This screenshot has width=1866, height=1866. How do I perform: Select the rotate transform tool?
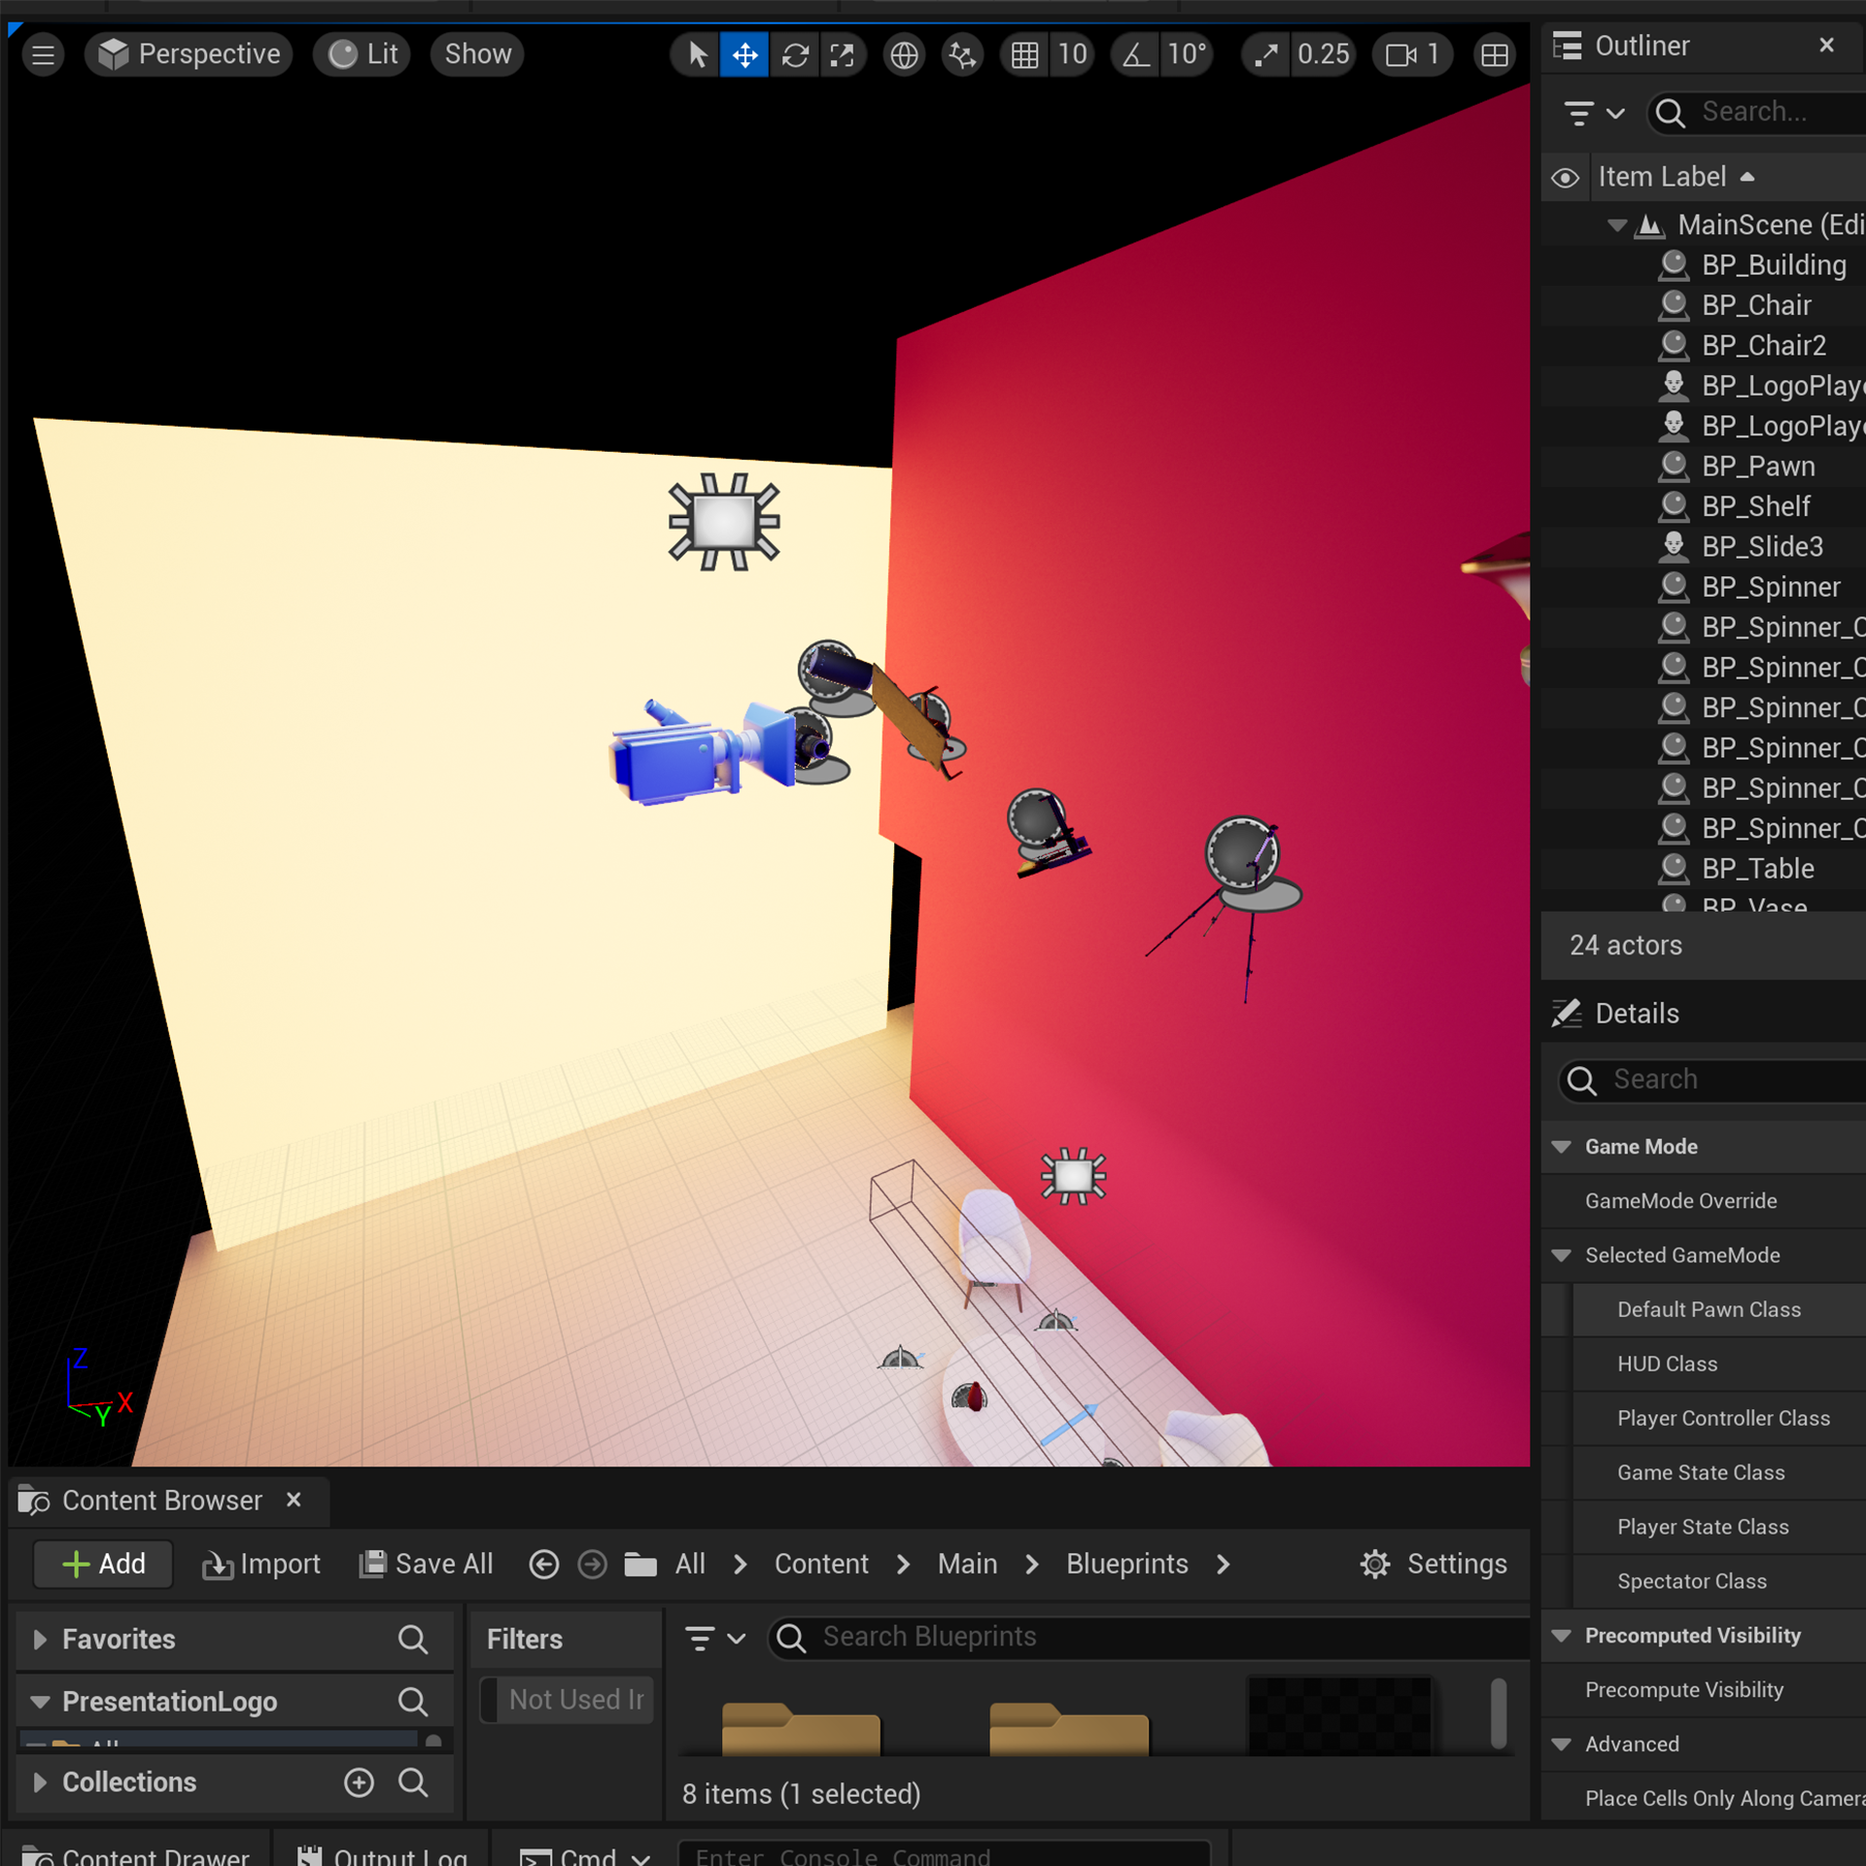click(x=795, y=55)
